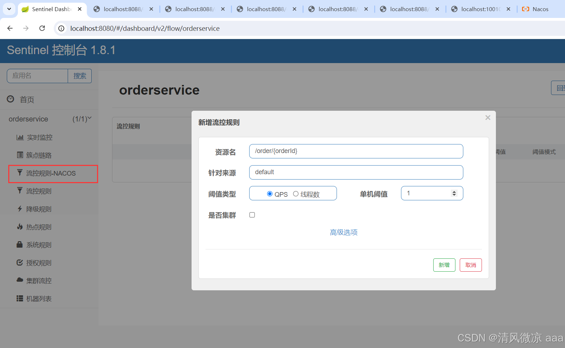Screen dimensions: 565x348
Task: Open 集群流控 menu item
Action: click(39, 281)
